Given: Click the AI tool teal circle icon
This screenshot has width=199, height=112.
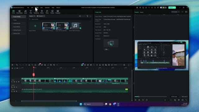Looking at the screenshot, I should coord(82,65).
